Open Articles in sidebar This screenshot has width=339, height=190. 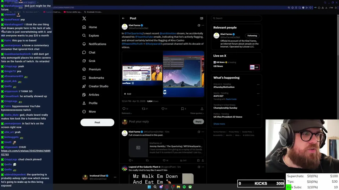[x=91, y=95]
